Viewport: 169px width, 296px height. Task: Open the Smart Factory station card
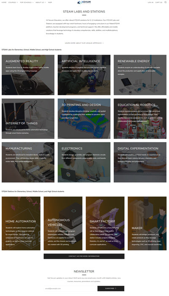click(105, 223)
